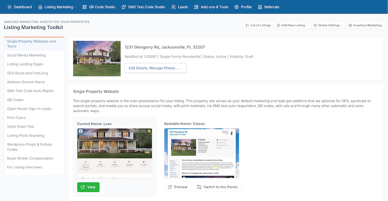This screenshot has height=201, width=388.
Task: Open SMS Text Code Studio
Action: (x=143, y=7)
